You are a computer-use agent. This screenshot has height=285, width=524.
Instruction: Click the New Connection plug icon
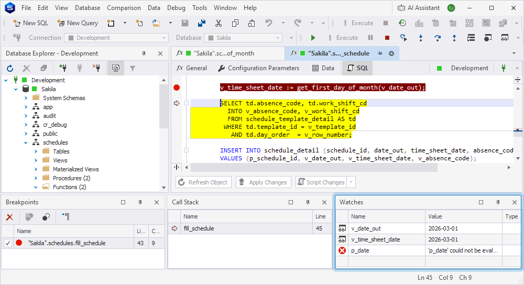[63, 69]
